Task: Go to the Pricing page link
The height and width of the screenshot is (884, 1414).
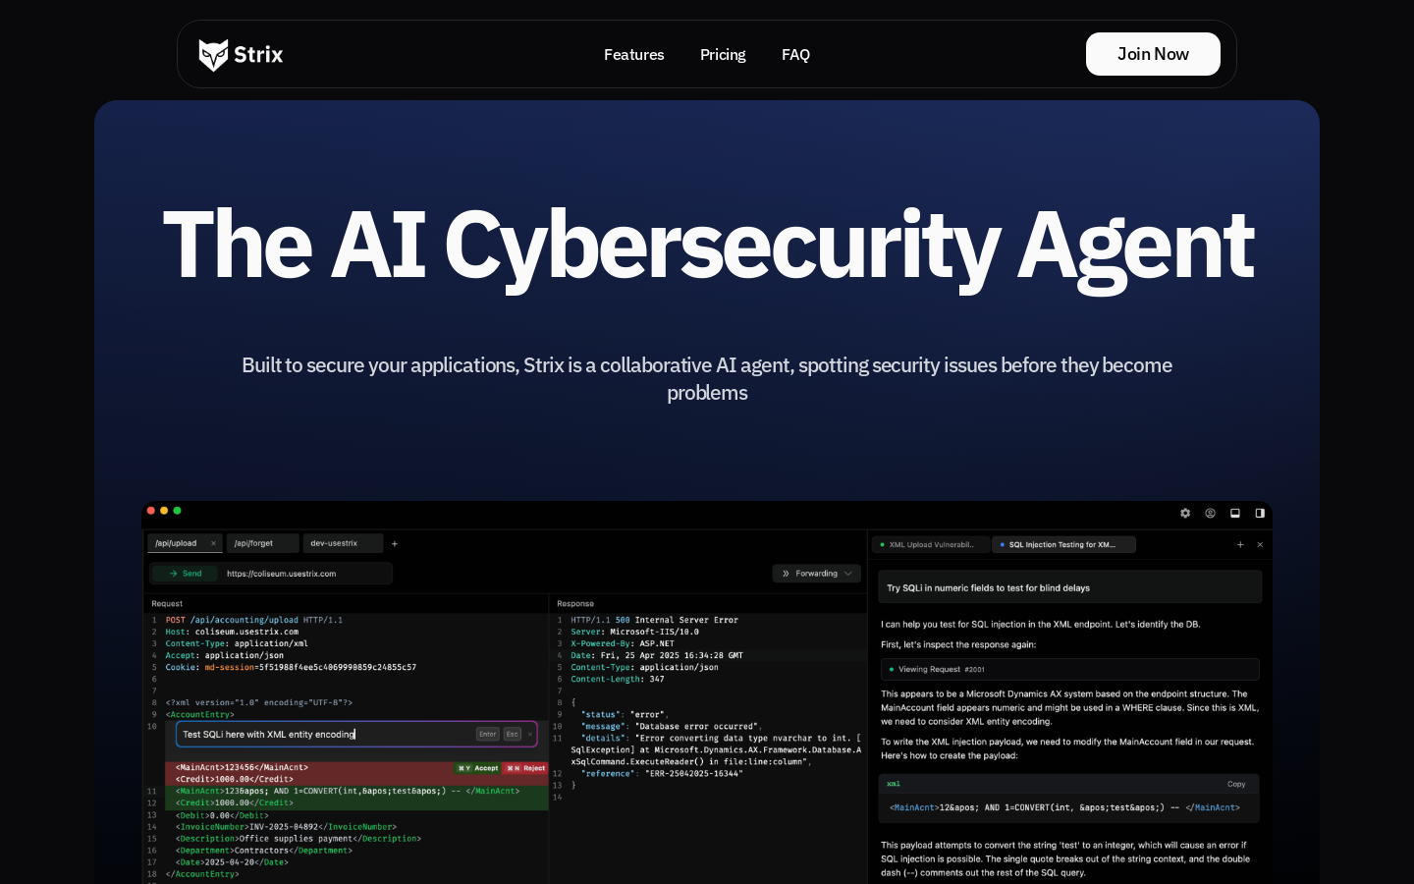Action: [723, 55]
